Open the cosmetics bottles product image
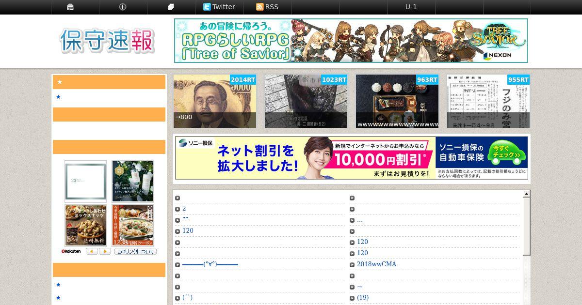The width and height of the screenshot is (582, 305). tap(132, 181)
